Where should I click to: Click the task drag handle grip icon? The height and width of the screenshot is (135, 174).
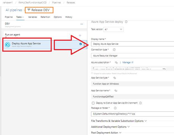click(x=84, y=44)
